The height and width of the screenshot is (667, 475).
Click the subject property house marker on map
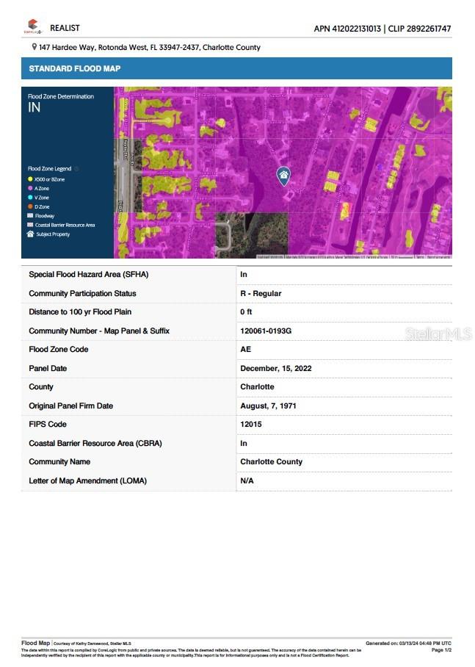click(283, 176)
